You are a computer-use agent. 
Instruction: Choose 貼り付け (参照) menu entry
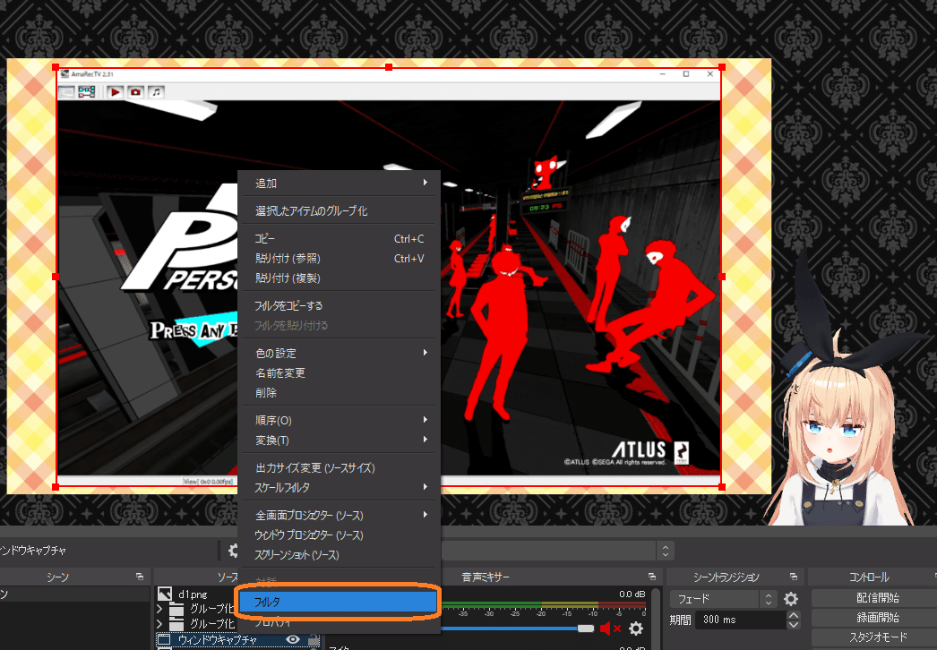pyautogui.click(x=339, y=258)
